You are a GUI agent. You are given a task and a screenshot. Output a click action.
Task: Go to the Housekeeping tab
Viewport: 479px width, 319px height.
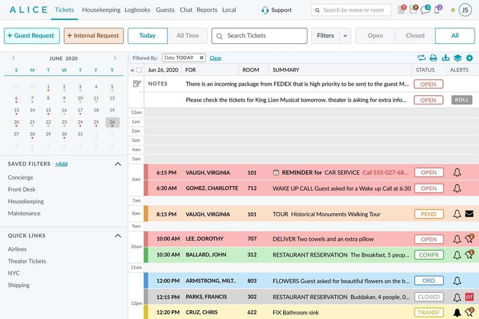101,10
